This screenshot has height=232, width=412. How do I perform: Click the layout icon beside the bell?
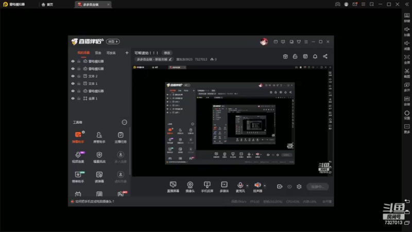(x=305, y=56)
